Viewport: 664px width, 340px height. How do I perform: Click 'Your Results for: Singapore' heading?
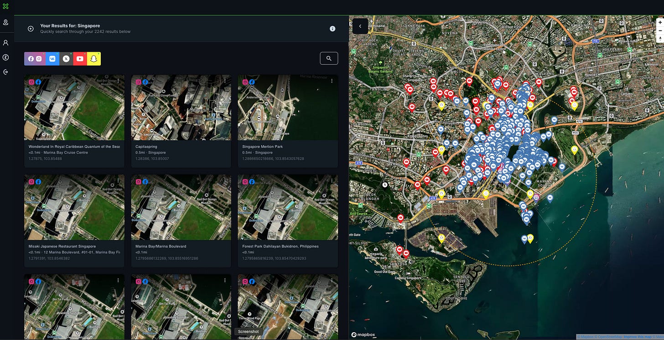(70, 26)
